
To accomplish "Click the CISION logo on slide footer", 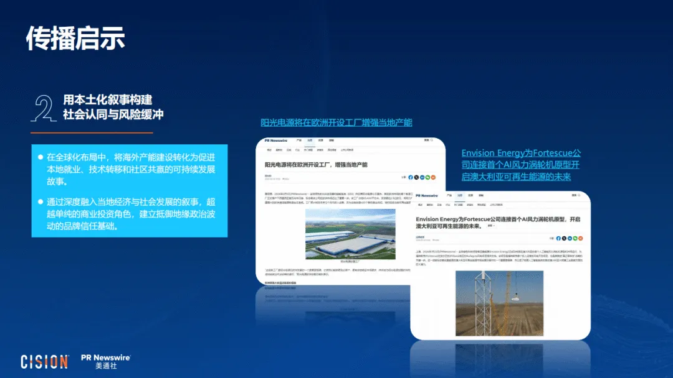I will 45,362.
